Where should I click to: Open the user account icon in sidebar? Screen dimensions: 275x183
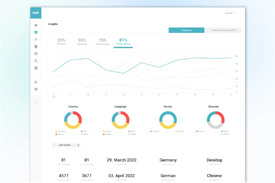coord(36,82)
